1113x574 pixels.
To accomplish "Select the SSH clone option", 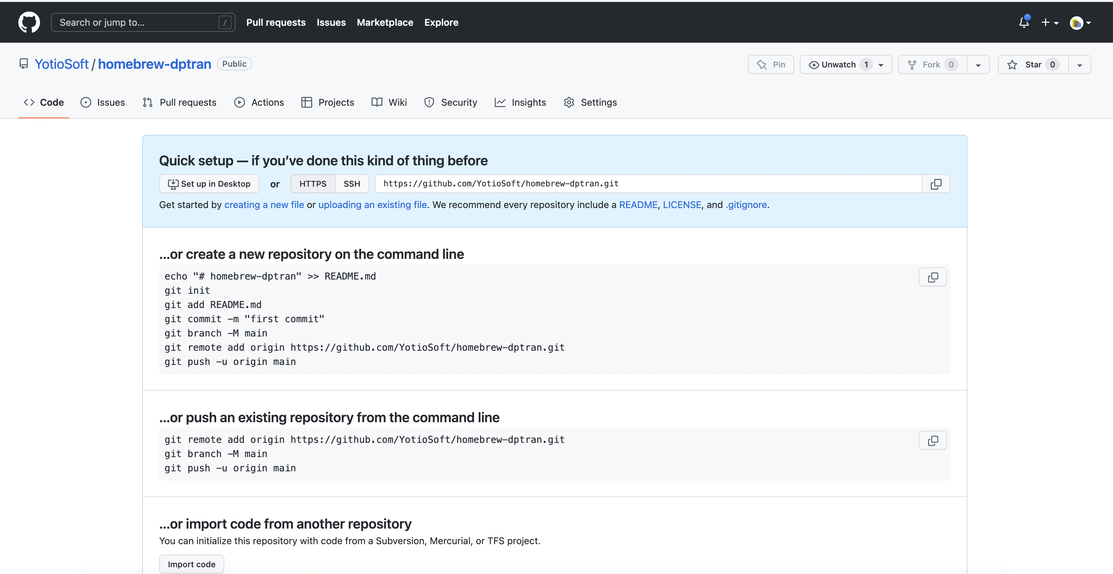I will click(x=352, y=184).
